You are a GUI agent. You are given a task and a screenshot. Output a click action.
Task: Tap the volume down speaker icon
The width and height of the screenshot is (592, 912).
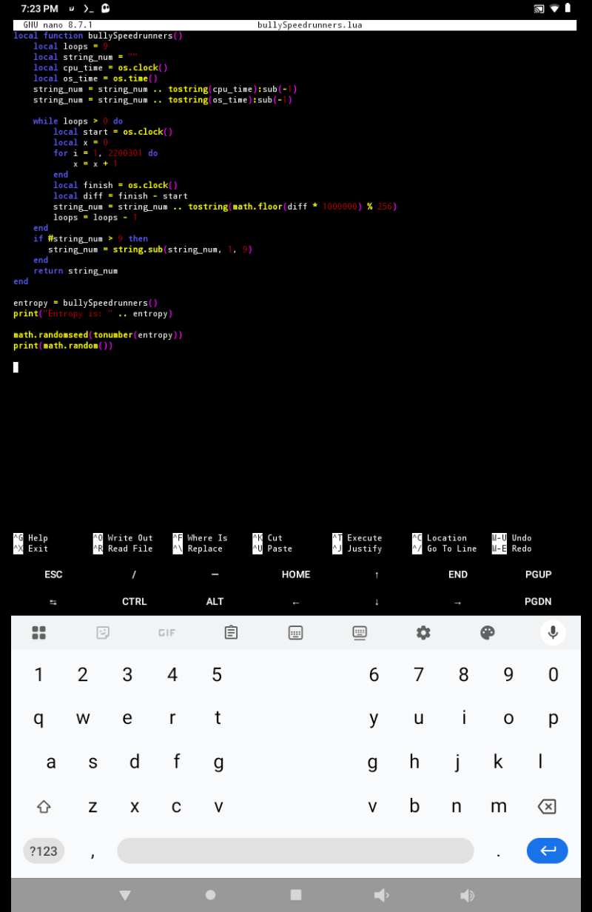point(381,895)
